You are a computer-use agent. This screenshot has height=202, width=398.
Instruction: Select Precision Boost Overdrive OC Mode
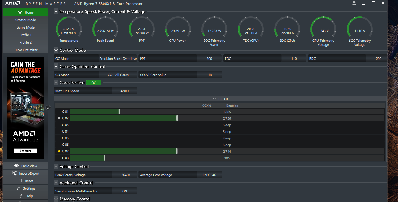(118, 59)
